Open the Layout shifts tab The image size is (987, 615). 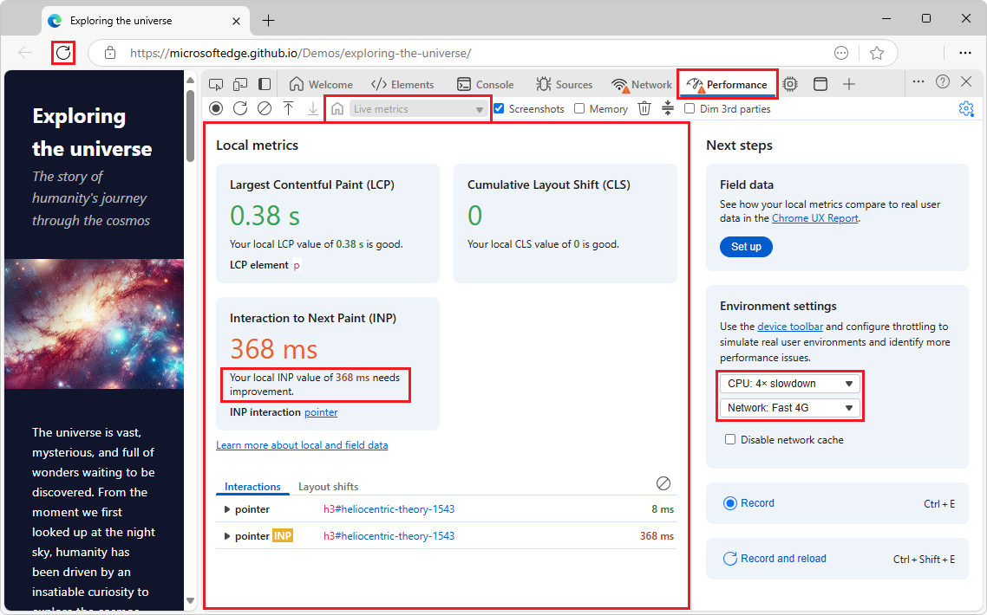coord(328,486)
